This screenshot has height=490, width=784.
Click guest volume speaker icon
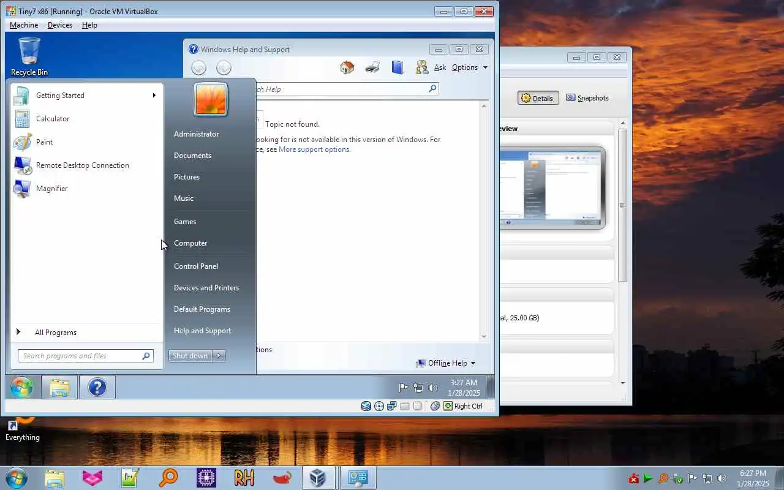(x=433, y=387)
